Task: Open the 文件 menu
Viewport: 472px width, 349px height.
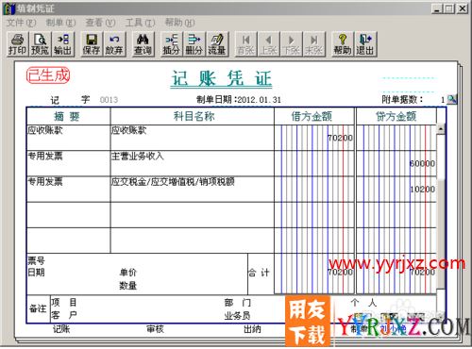Action: [x=21, y=23]
